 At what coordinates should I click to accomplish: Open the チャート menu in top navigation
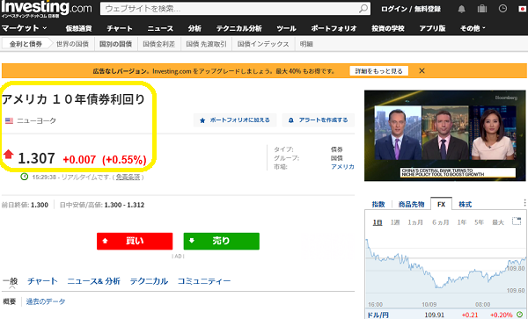click(120, 29)
